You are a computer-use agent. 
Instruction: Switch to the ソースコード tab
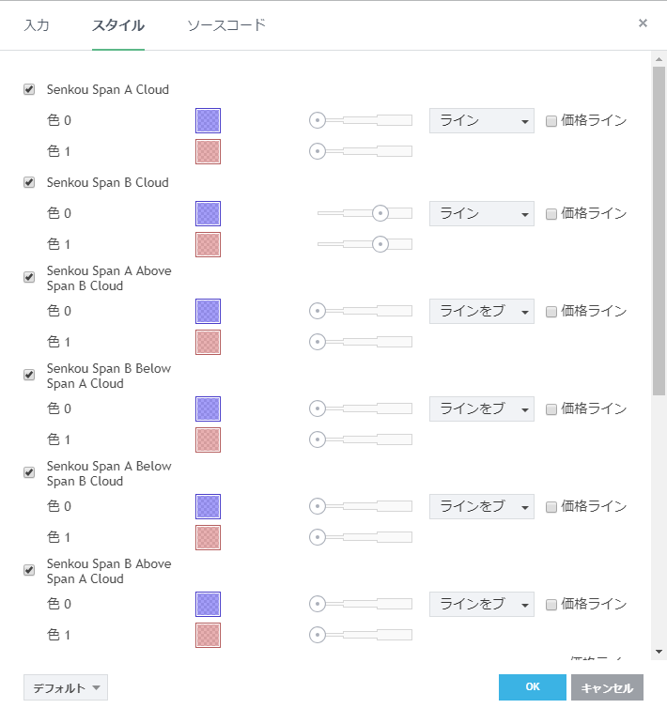(226, 25)
